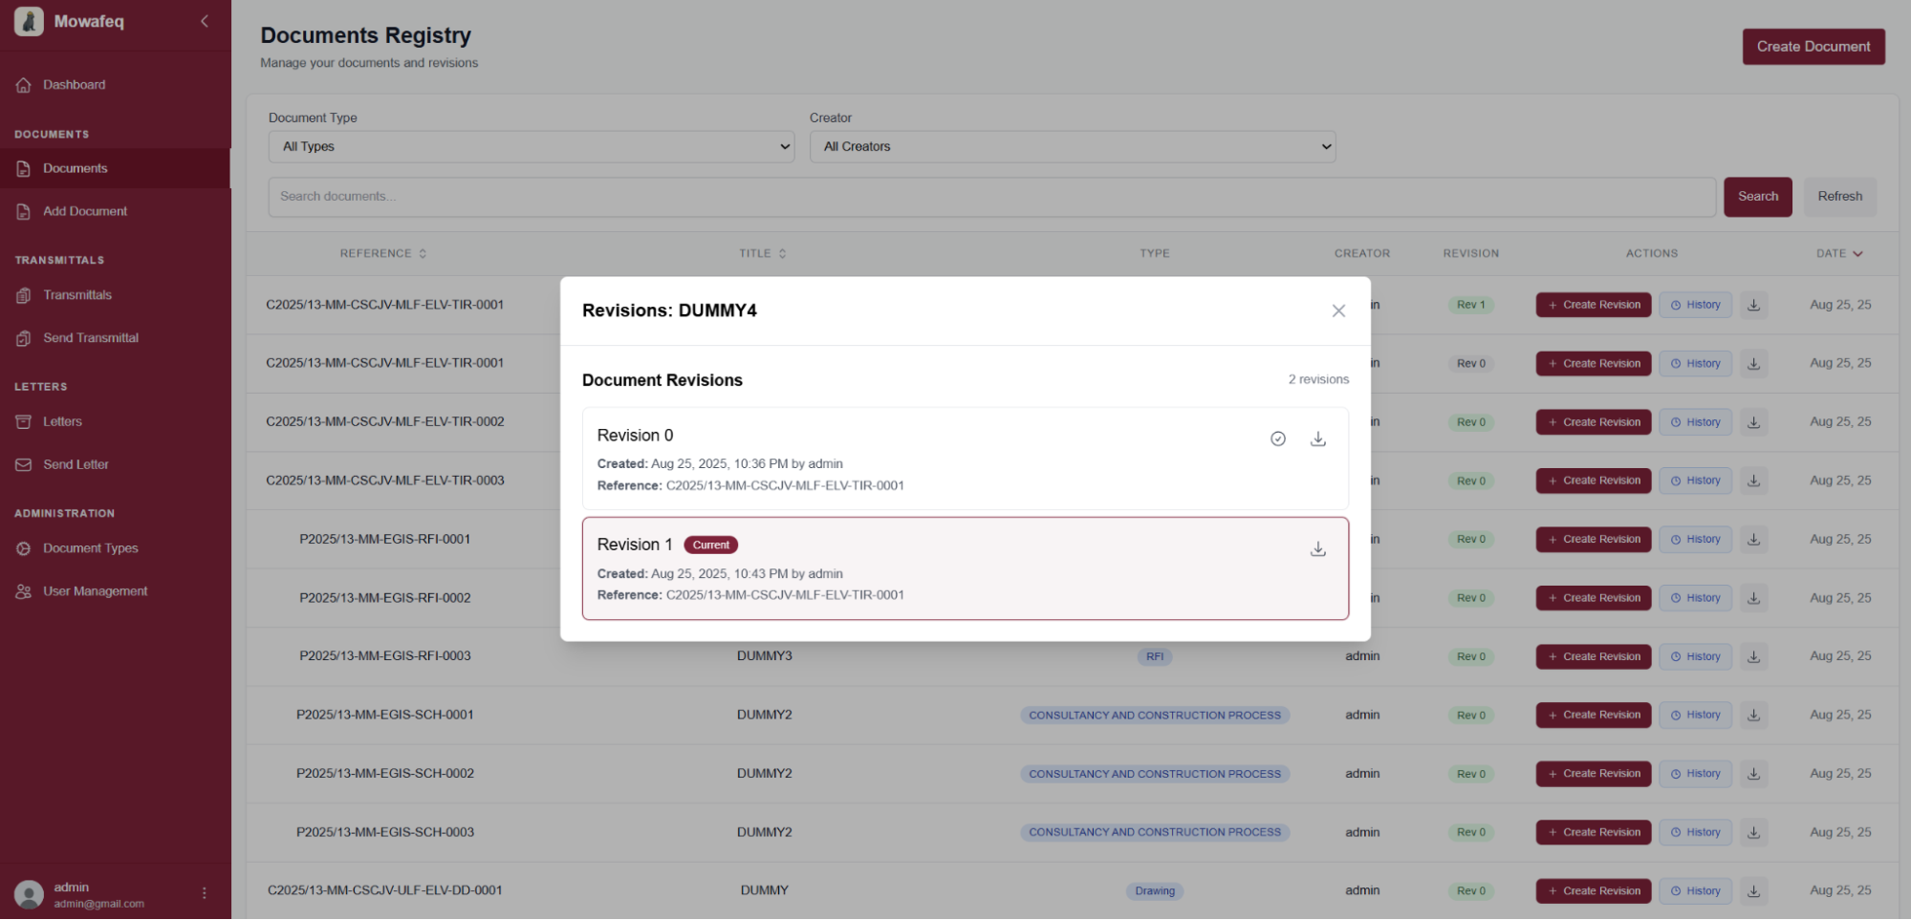Viewport: 1911px width, 920px height.
Task: Collapse the Mowafeq sidebar
Action: (x=204, y=21)
